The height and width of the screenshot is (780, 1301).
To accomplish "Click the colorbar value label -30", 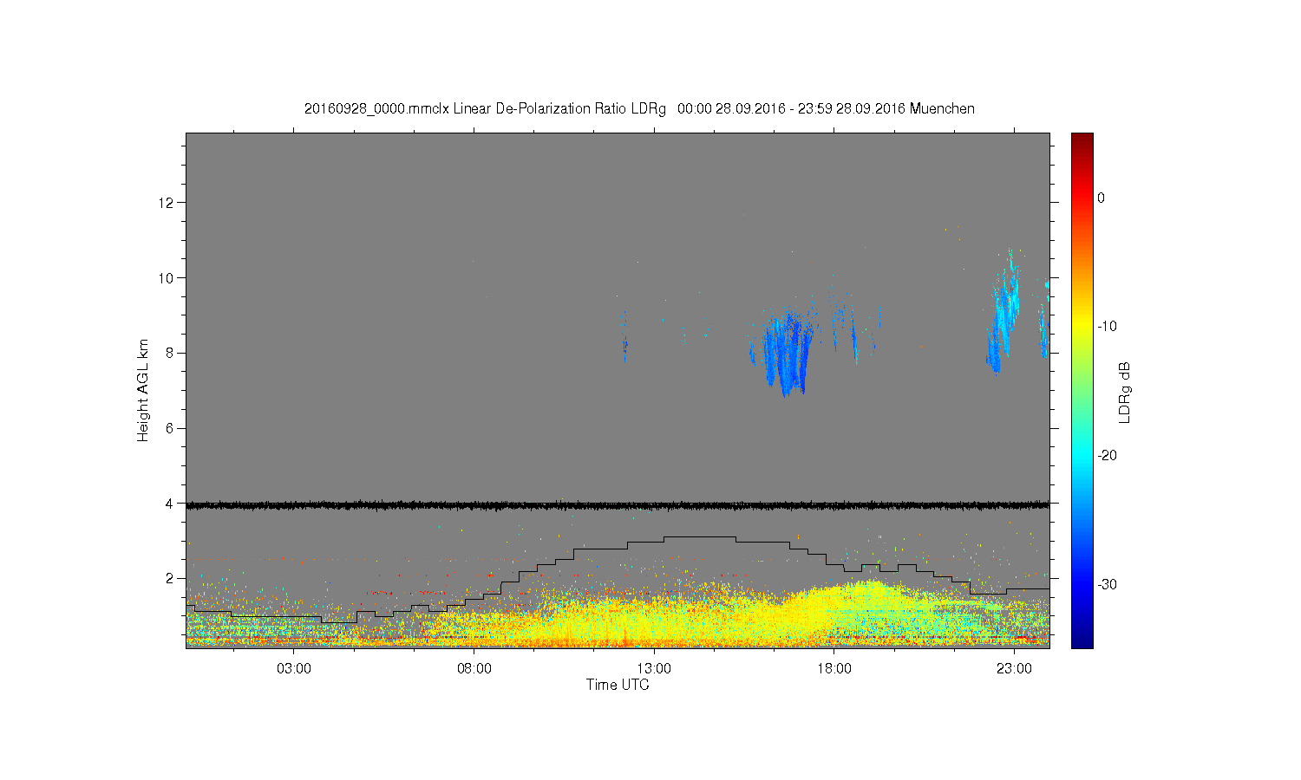I will click(1107, 585).
